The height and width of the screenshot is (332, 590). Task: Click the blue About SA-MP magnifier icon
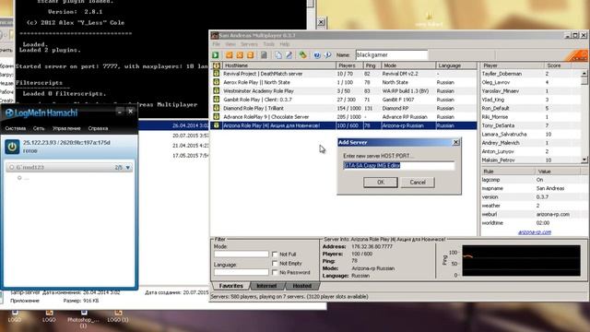[327, 55]
